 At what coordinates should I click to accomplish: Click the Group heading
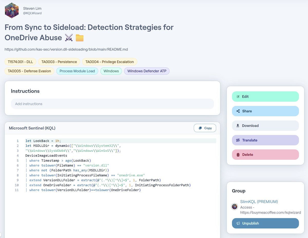(x=239, y=191)
